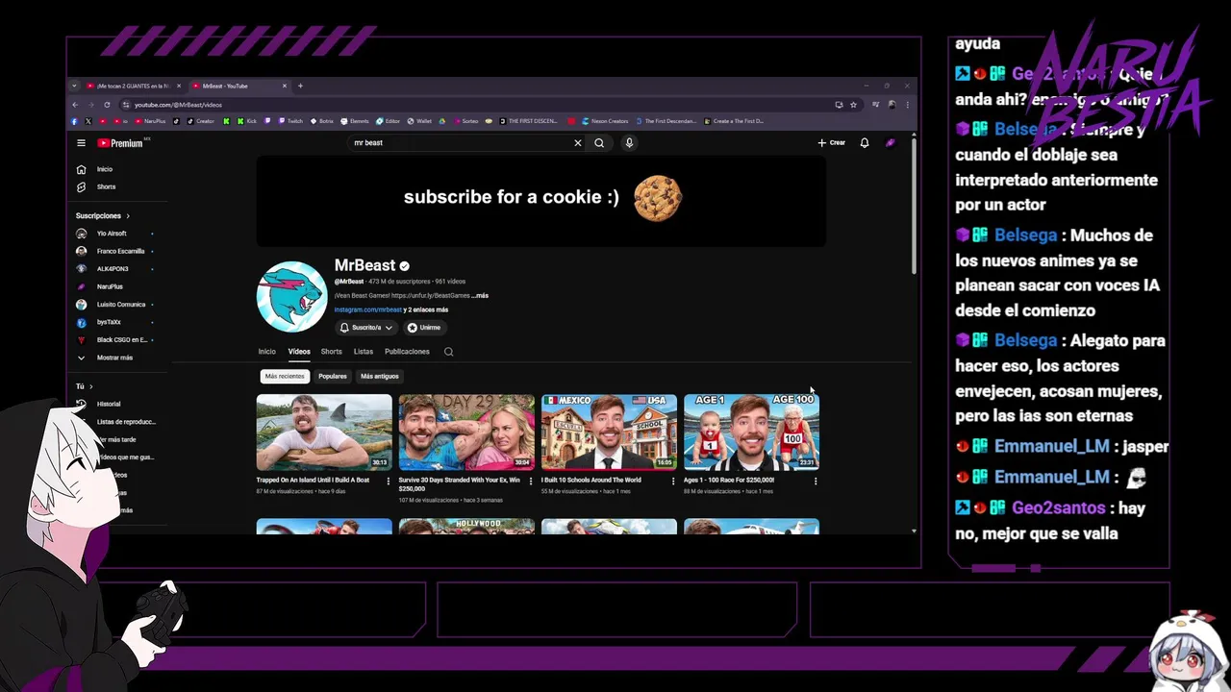Open the YouTube hamburger guide menu
1231x692 pixels.
coord(81,143)
